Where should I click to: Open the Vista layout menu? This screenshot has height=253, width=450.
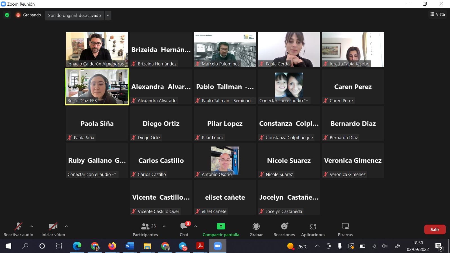tap(438, 14)
